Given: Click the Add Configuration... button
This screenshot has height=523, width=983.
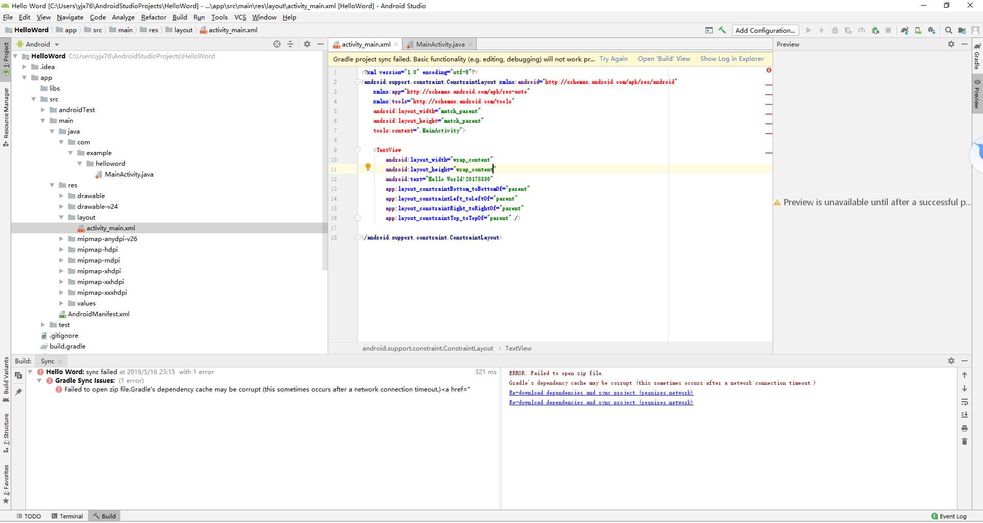Looking at the screenshot, I should click(x=765, y=30).
